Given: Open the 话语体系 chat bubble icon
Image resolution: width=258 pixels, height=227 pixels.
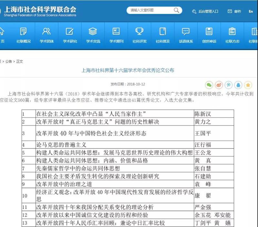Looking at the screenshot, I should (x=186, y=32).
